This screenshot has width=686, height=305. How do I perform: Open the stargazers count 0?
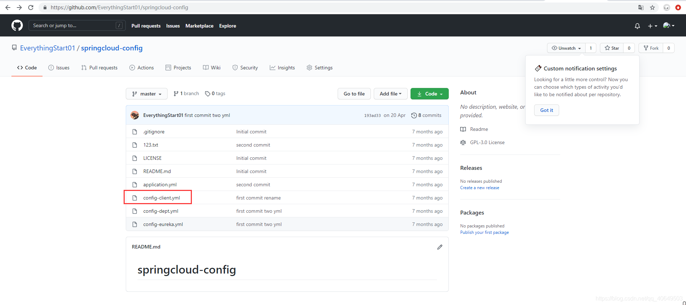pos(629,48)
